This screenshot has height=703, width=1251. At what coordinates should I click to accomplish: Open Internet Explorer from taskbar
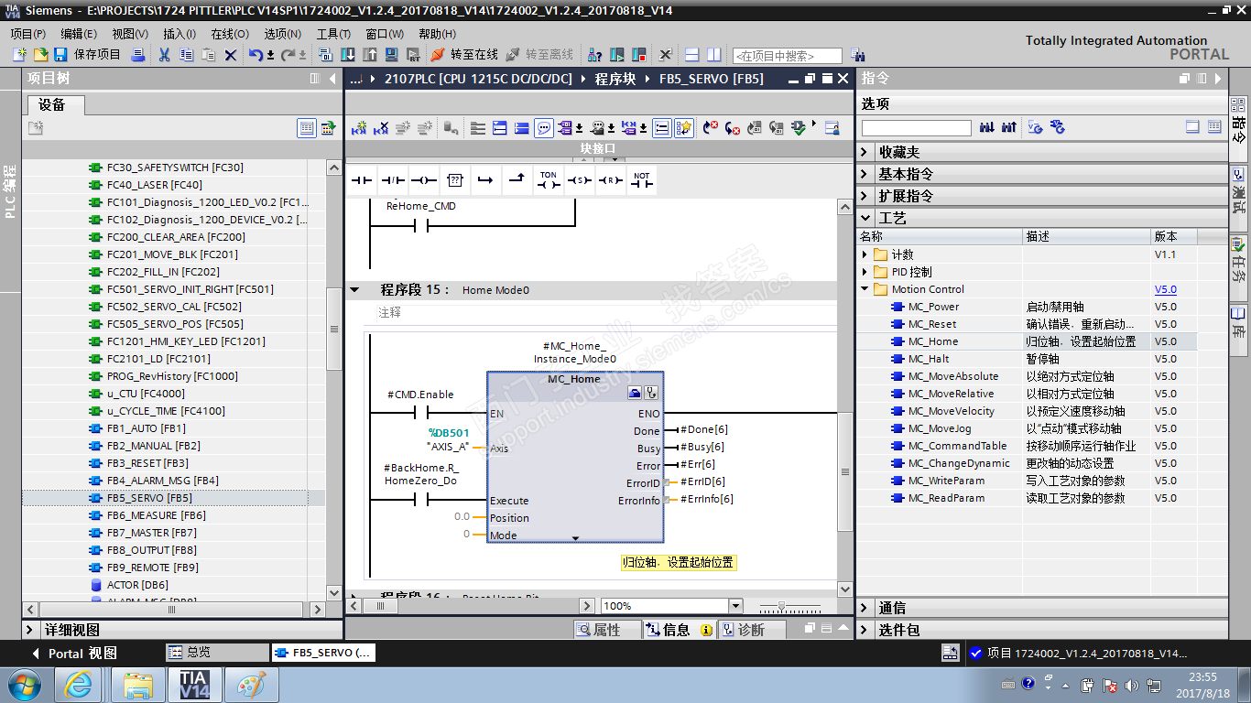[79, 684]
